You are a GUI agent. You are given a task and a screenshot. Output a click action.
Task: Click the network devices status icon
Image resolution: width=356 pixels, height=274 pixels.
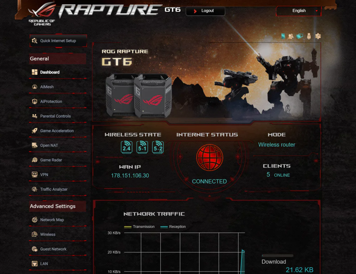click(300, 36)
